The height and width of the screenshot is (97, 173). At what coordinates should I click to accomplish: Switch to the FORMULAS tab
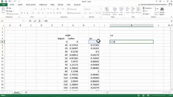(x=43, y=5)
